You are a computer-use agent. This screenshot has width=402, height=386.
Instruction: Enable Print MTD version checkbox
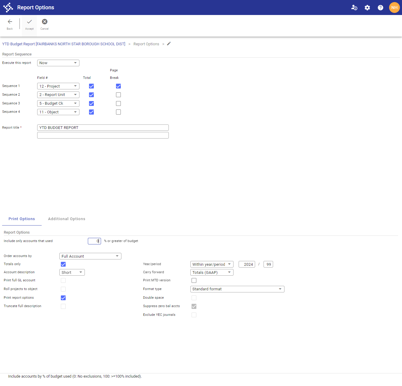point(194,280)
